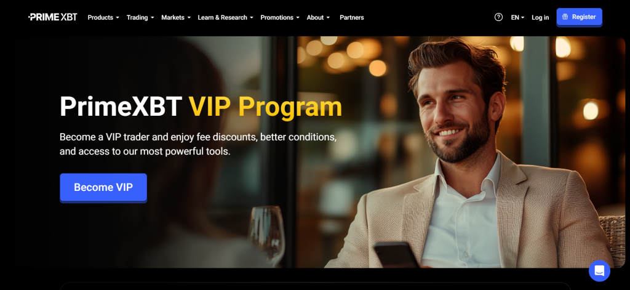Click the caret next to EN

pyautogui.click(x=523, y=18)
